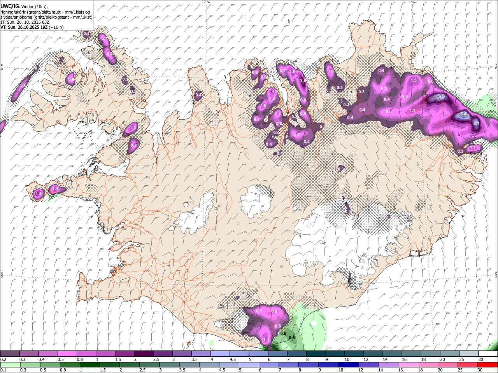Pick the white swatch after 30 on upper scale
This screenshot has width=498, height=373.
coord(488,354)
